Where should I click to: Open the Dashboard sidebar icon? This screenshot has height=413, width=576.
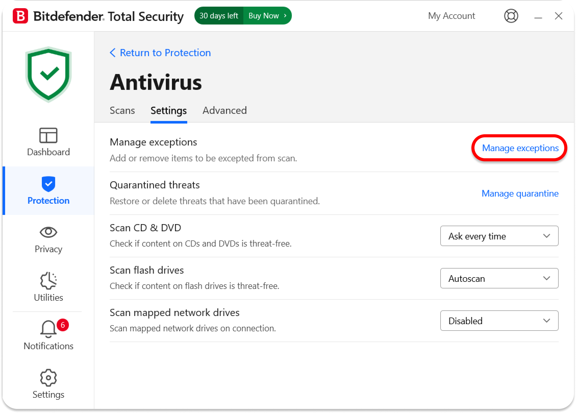coord(48,136)
